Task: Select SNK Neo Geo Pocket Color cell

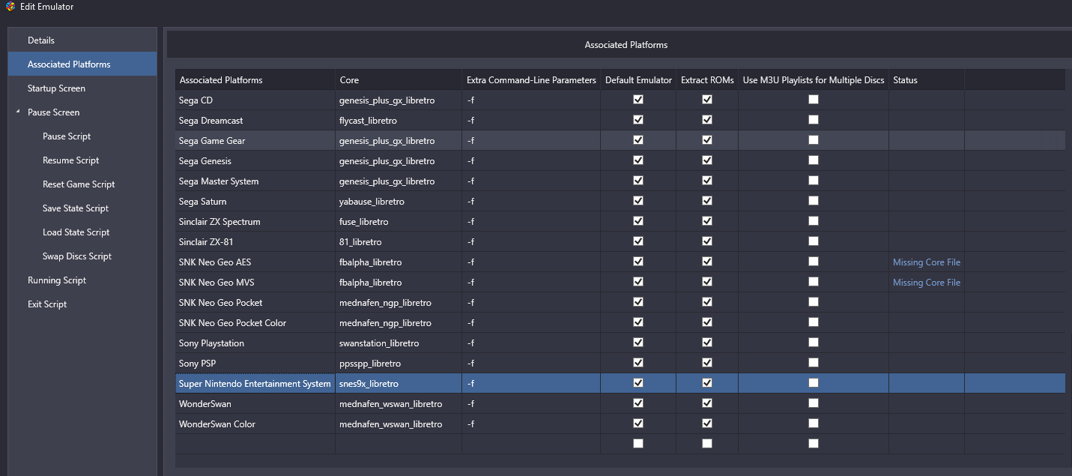Action: coord(255,322)
